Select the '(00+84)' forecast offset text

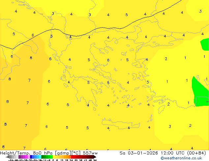(196, 153)
